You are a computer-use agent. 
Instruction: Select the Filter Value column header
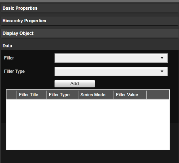(130, 95)
